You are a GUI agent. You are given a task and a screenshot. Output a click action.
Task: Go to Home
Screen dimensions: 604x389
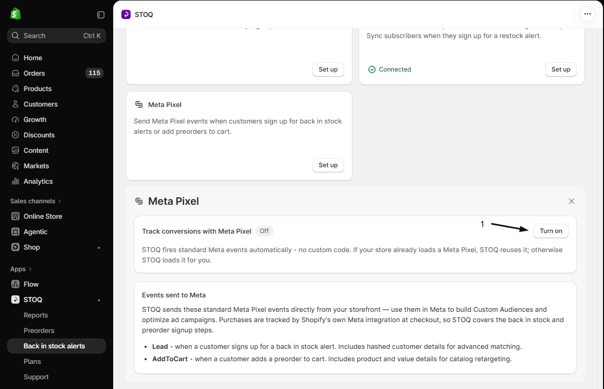click(57, 58)
